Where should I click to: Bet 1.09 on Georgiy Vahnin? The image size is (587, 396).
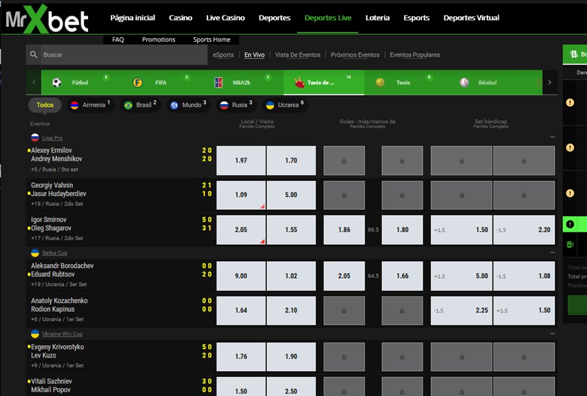(241, 195)
